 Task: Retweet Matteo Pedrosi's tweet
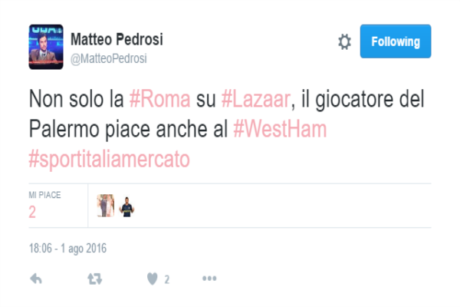click(95, 279)
